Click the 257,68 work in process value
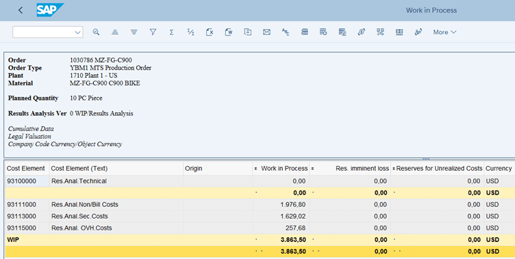 point(295,228)
